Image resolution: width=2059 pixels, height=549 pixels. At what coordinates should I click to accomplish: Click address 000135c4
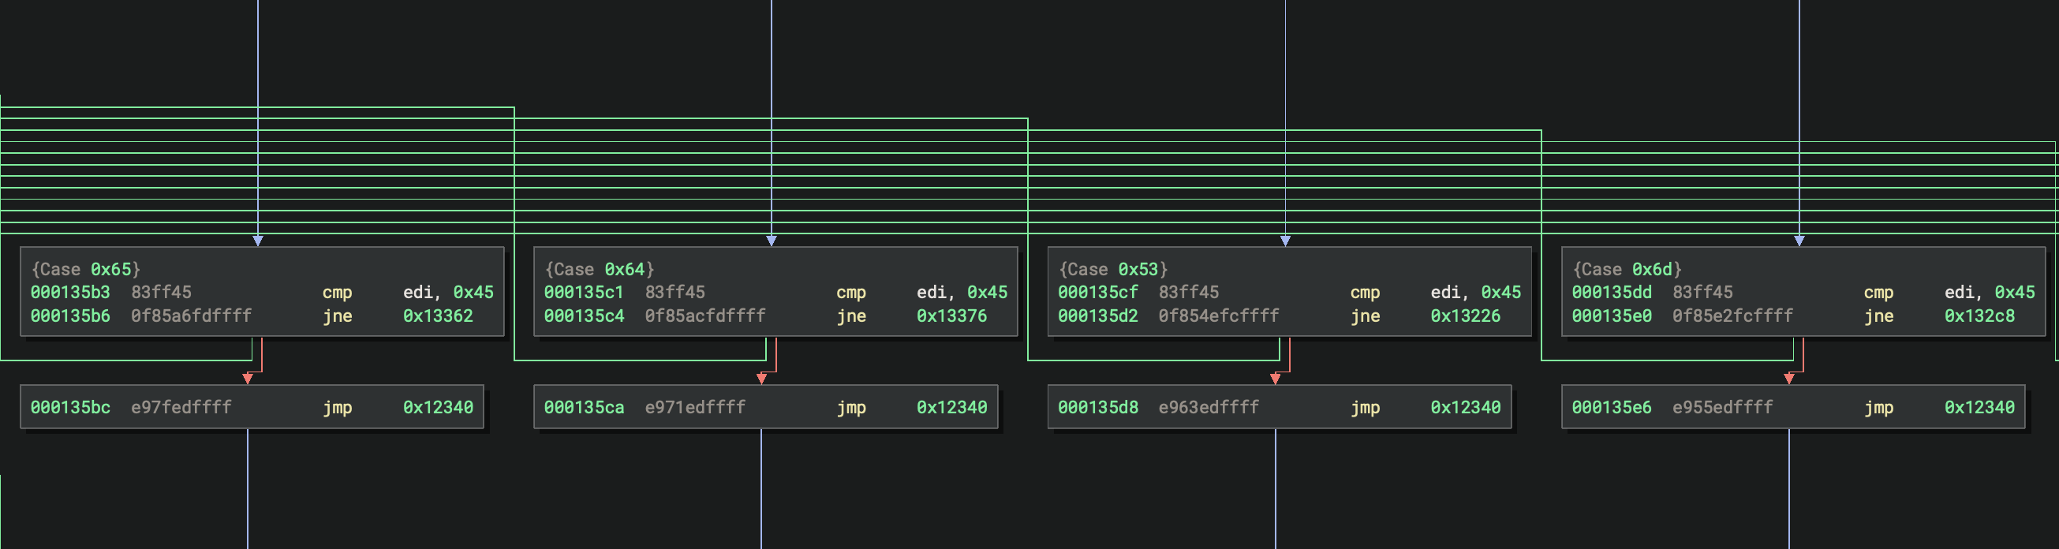coord(585,316)
